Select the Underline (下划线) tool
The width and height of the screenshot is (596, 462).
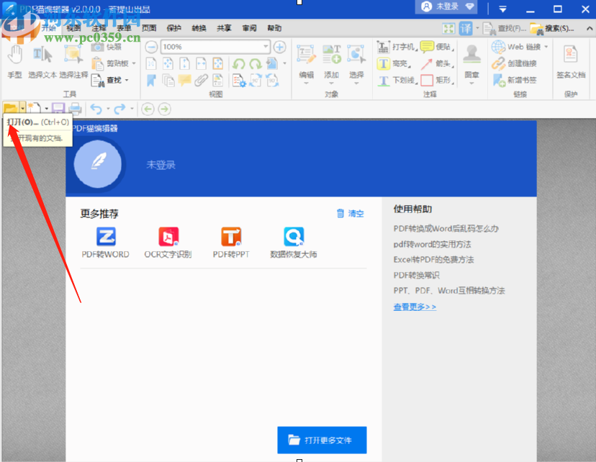[397, 80]
